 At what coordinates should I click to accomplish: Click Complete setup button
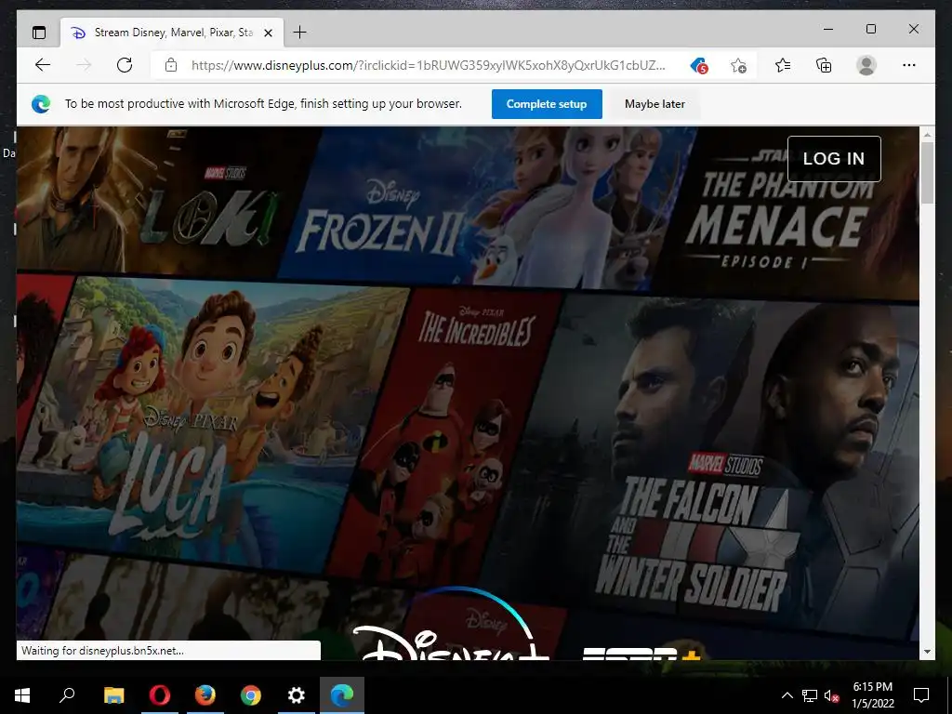tap(547, 104)
